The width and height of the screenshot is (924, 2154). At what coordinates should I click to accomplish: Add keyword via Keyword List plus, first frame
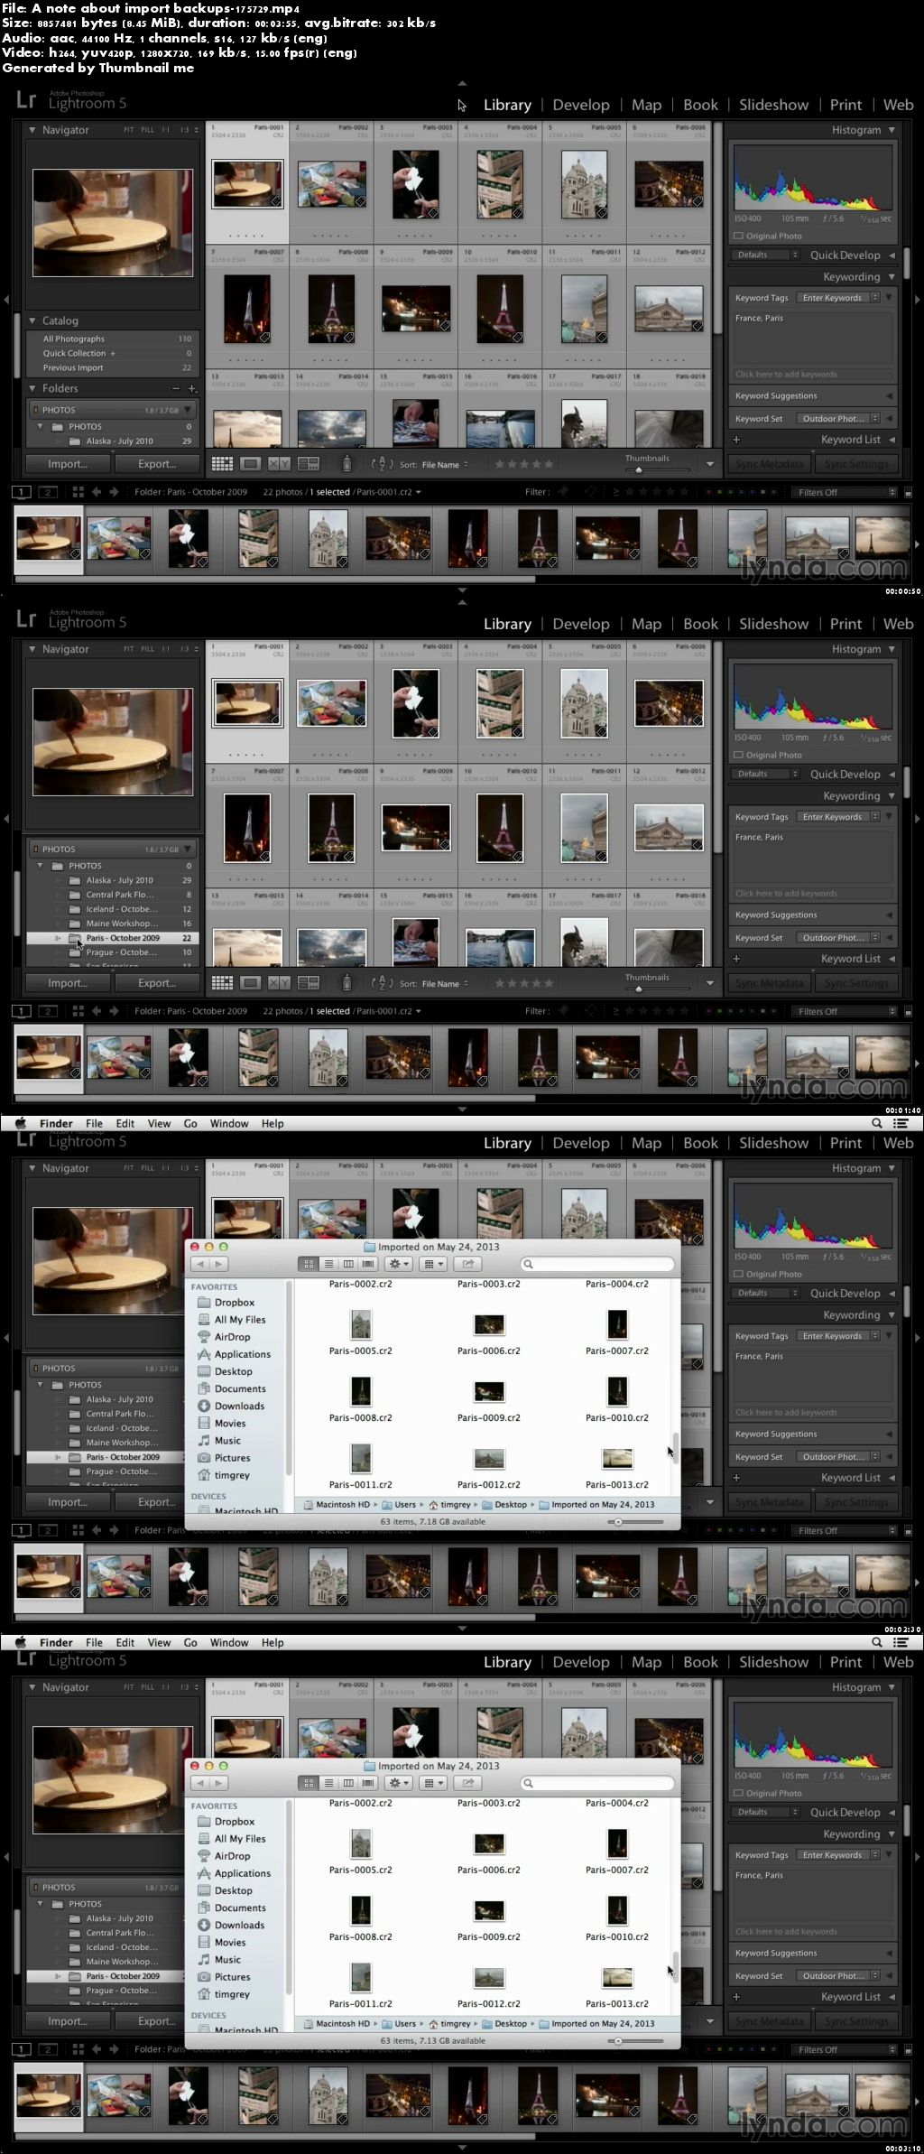coord(736,440)
